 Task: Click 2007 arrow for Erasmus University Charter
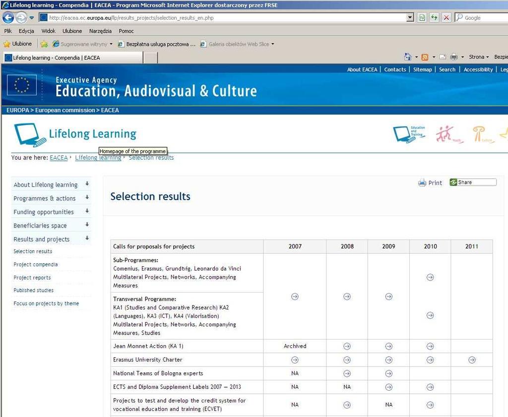point(295,359)
